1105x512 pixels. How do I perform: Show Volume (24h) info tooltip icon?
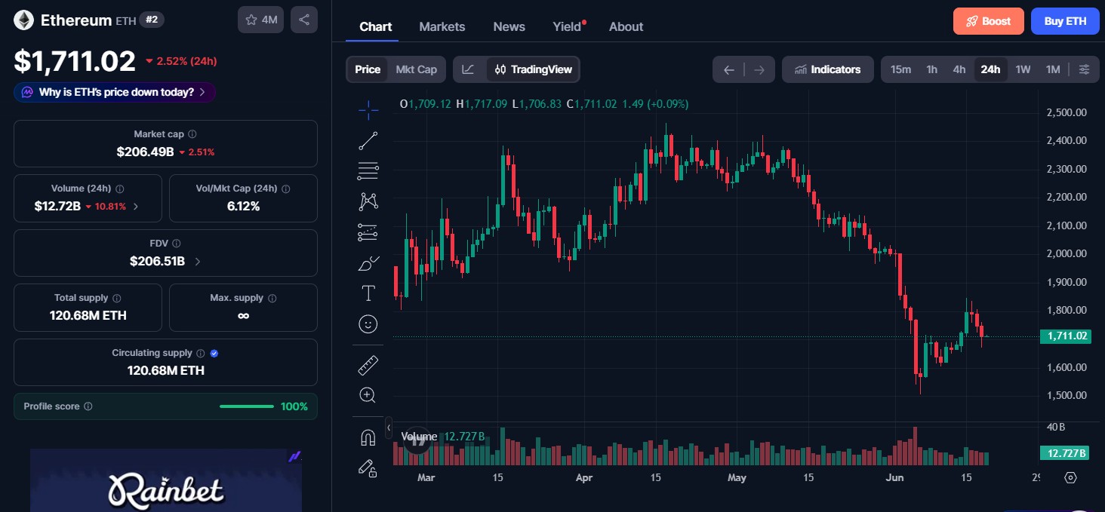click(x=120, y=189)
